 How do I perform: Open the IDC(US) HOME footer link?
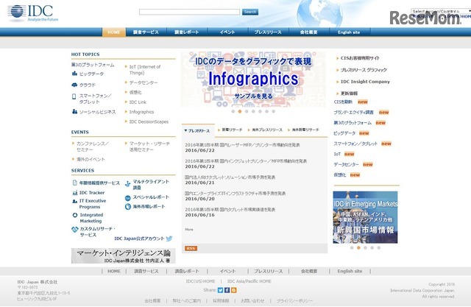[200, 281]
